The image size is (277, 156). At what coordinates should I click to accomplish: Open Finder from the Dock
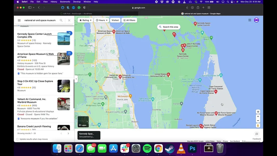pyautogui.click(x=57, y=148)
